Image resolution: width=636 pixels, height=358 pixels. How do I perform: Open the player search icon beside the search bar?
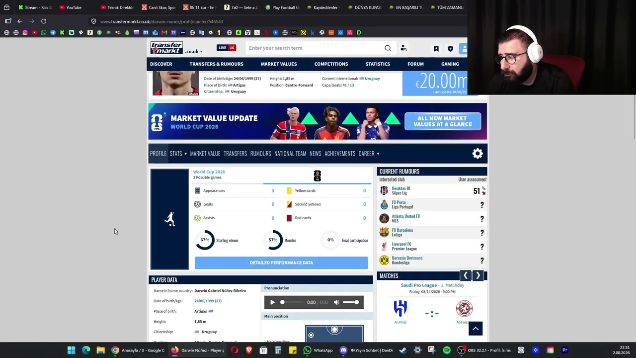coord(403,48)
